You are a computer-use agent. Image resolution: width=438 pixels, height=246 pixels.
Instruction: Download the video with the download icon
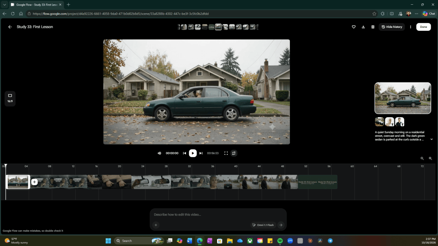tap(363, 27)
